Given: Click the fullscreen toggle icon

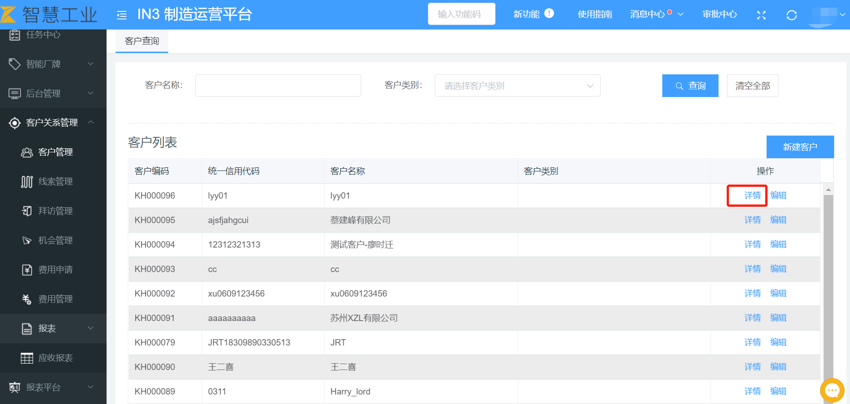Looking at the screenshot, I should 761,15.
